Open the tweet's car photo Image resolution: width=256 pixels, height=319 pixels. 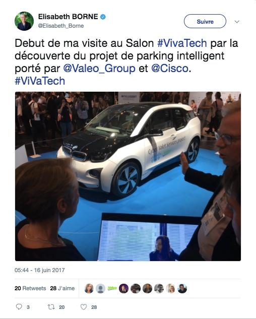[128, 176]
